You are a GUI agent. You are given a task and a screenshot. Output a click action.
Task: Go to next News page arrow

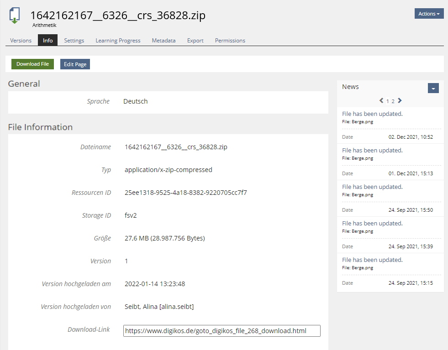[400, 101]
